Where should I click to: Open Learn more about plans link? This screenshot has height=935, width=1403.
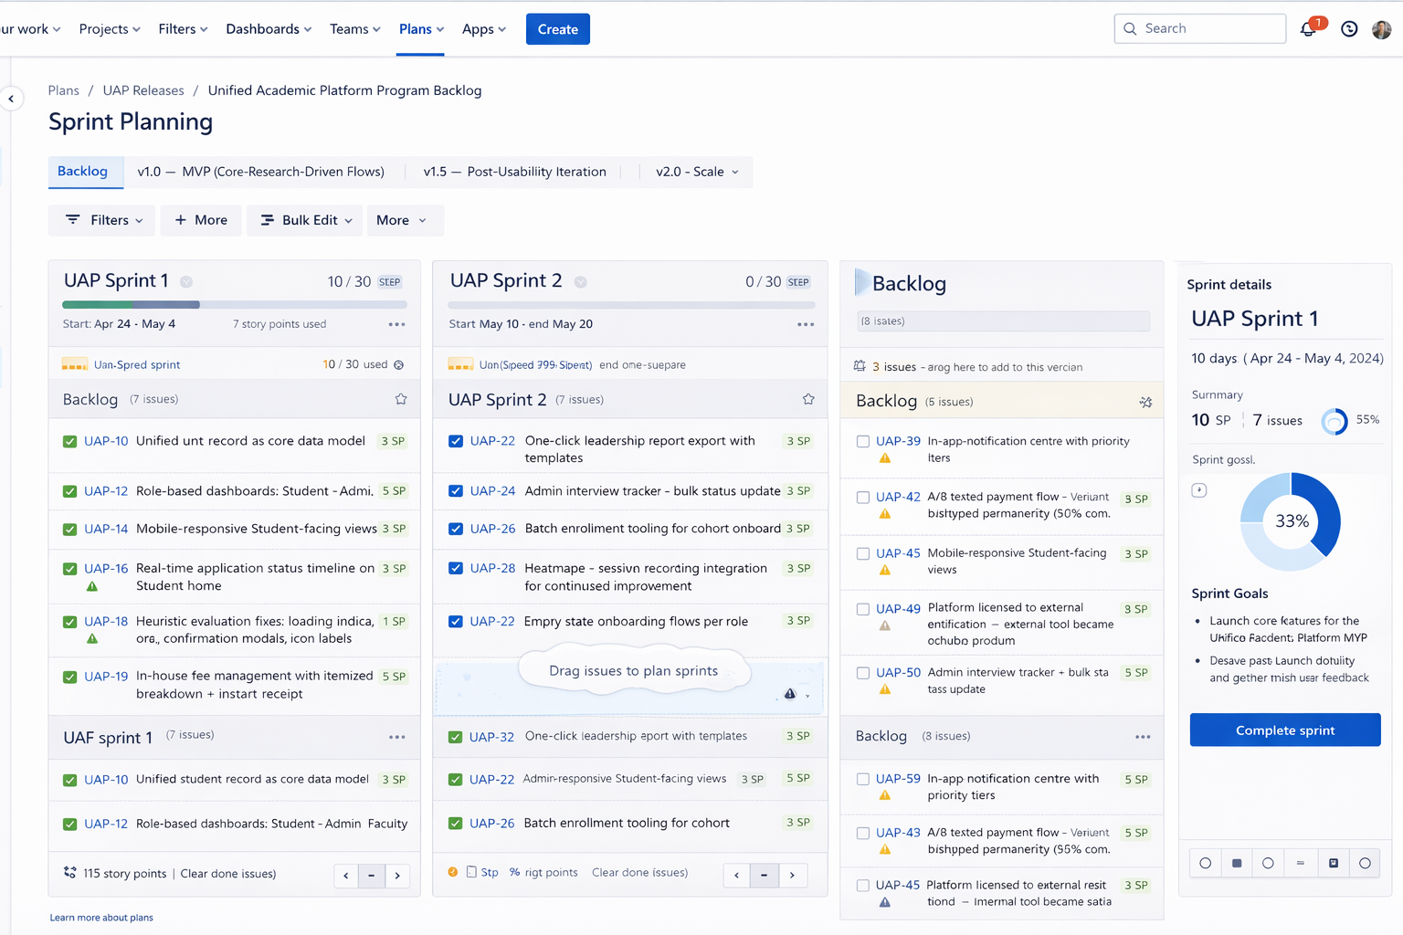click(101, 918)
